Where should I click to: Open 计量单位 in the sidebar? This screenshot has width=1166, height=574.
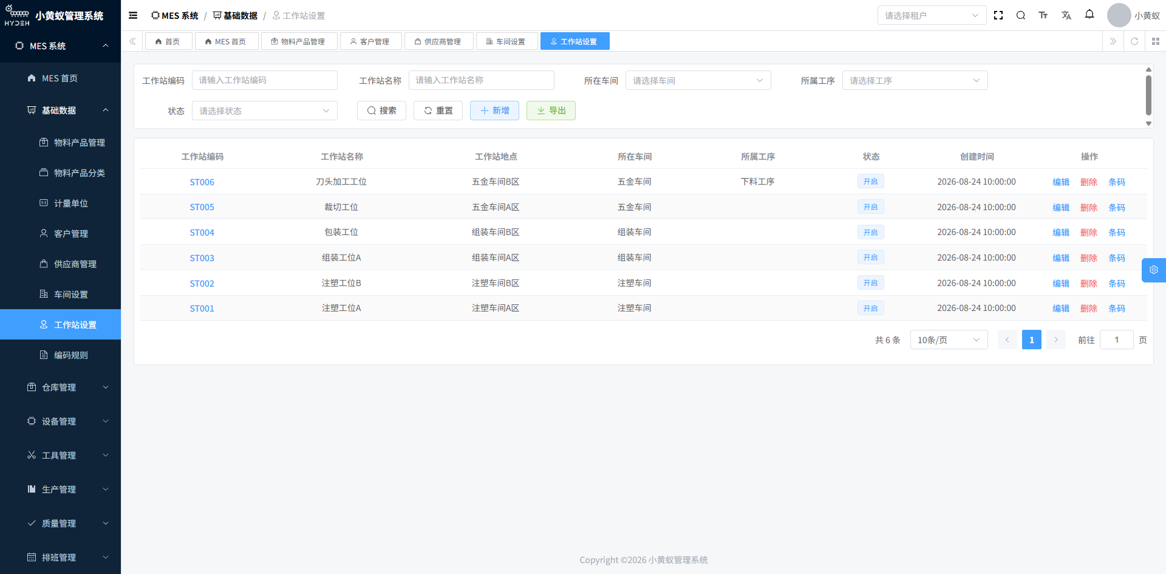pyautogui.click(x=61, y=203)
